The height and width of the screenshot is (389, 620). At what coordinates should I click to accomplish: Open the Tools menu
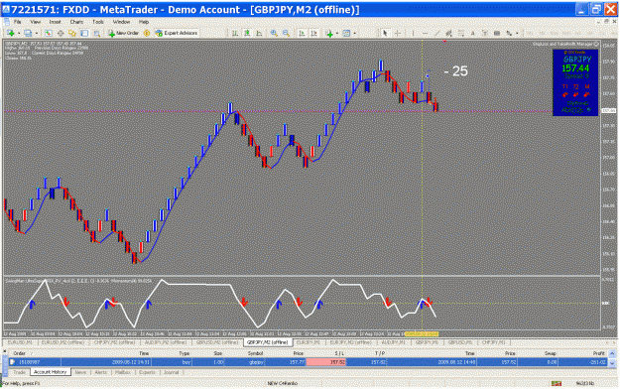97,22
